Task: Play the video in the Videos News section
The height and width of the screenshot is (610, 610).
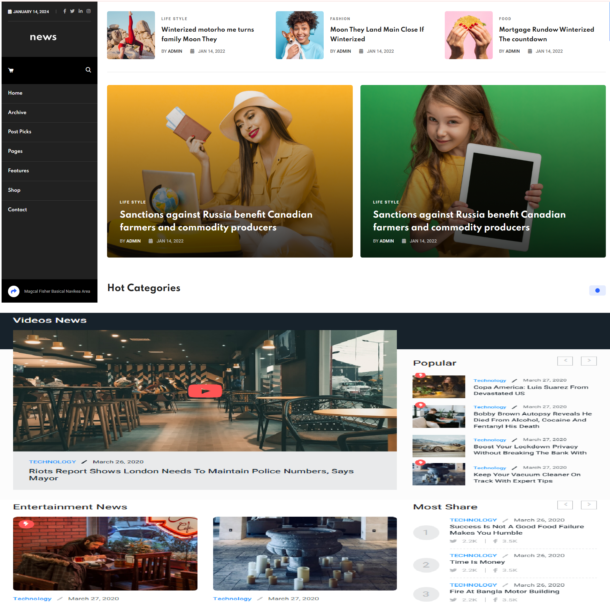Action: [x=205, y=390]
